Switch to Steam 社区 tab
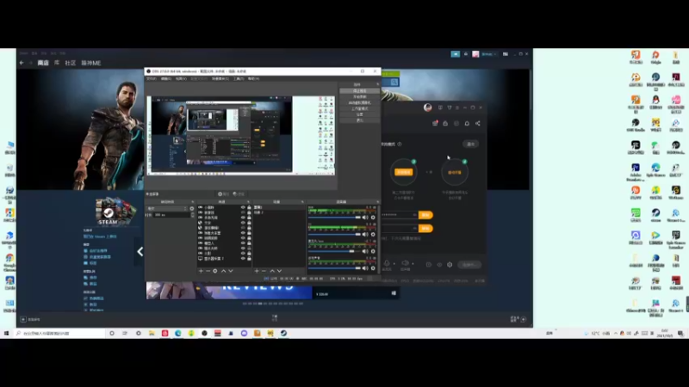689x387 pixels. click(x=71, y=63)
